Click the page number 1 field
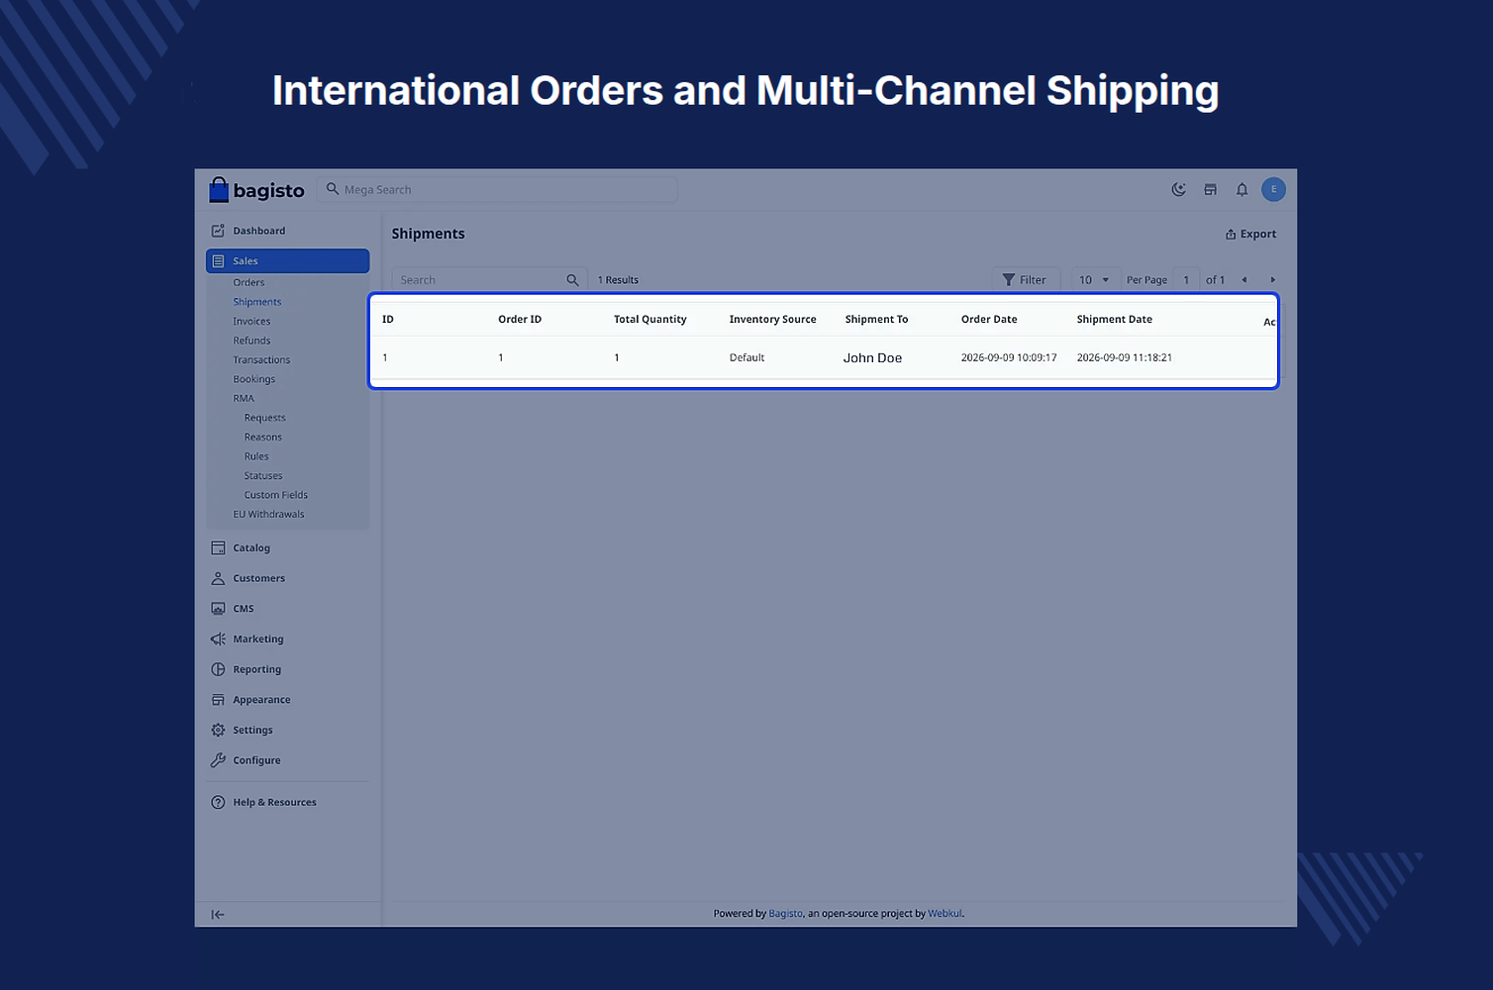The width and height of the screenshot is (1493, 990). pyautogui.click(x=1186, y=280)
